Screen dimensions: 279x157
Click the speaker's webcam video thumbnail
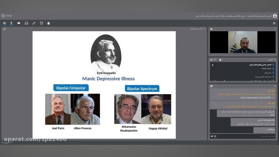243,42
